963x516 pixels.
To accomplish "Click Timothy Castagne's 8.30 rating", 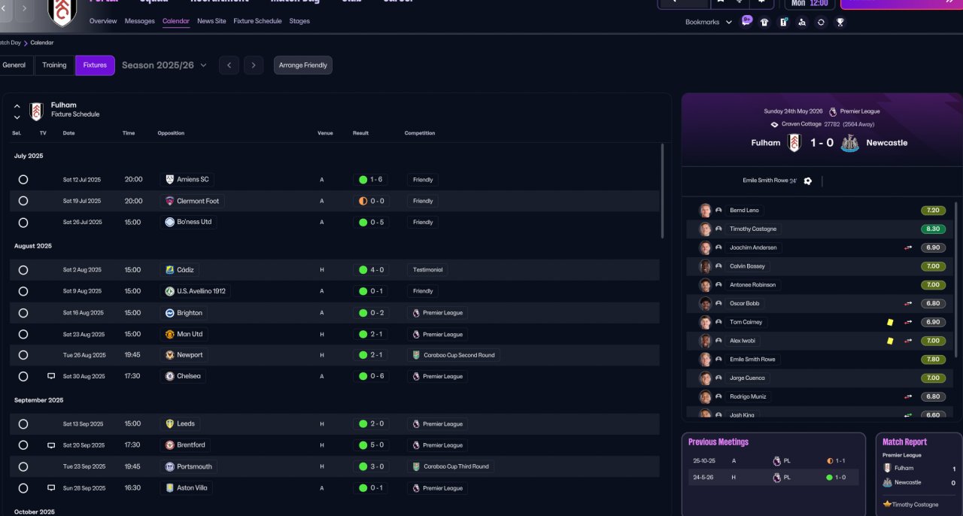I will pyautogui.click(x=933, y=229).
